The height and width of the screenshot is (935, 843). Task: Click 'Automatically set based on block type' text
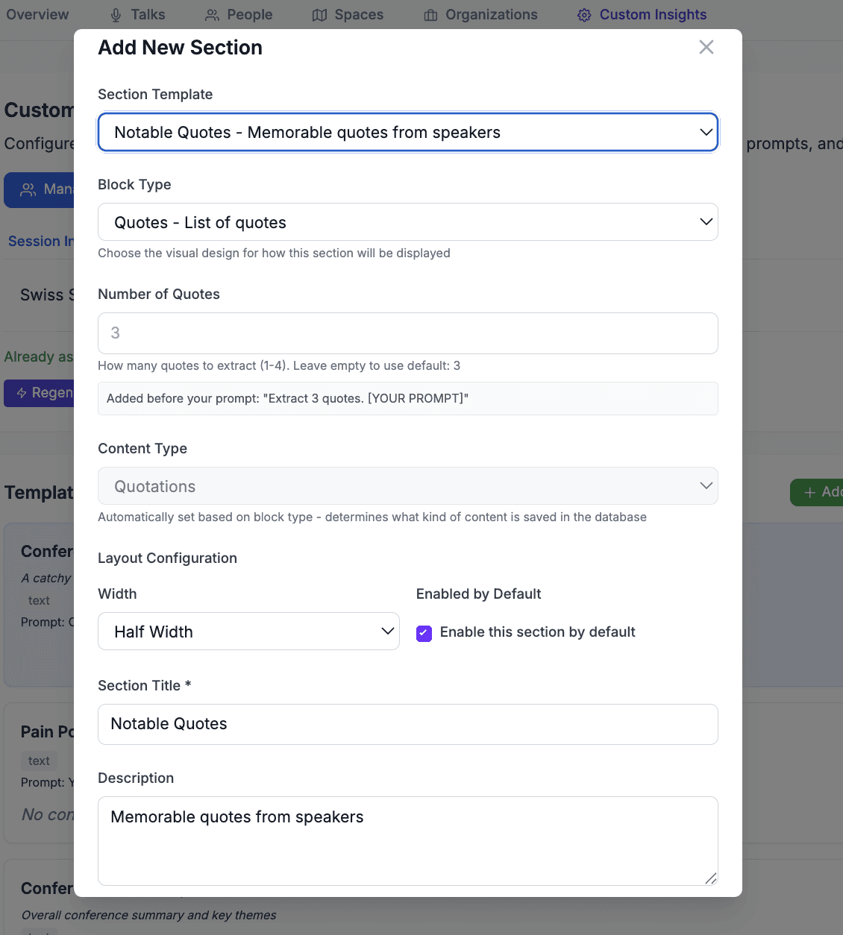pos(372,517)
